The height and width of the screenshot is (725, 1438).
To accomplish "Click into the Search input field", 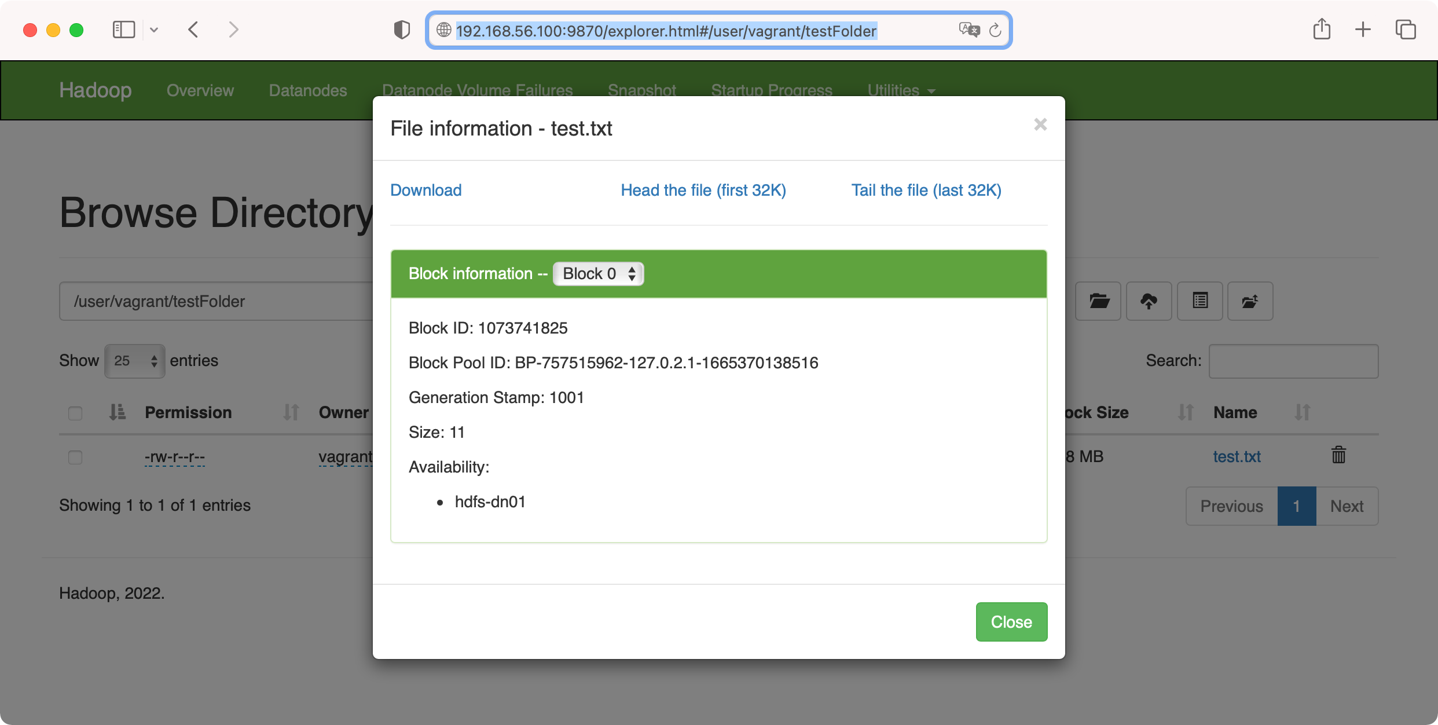I will pyautogui.click(x=1293, y=361).
